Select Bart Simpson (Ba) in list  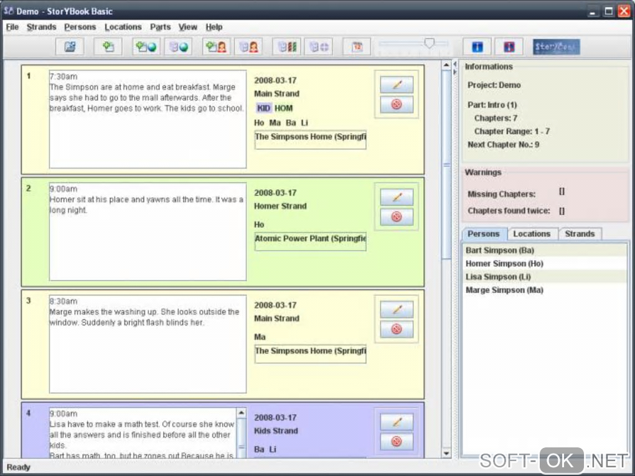545,250
